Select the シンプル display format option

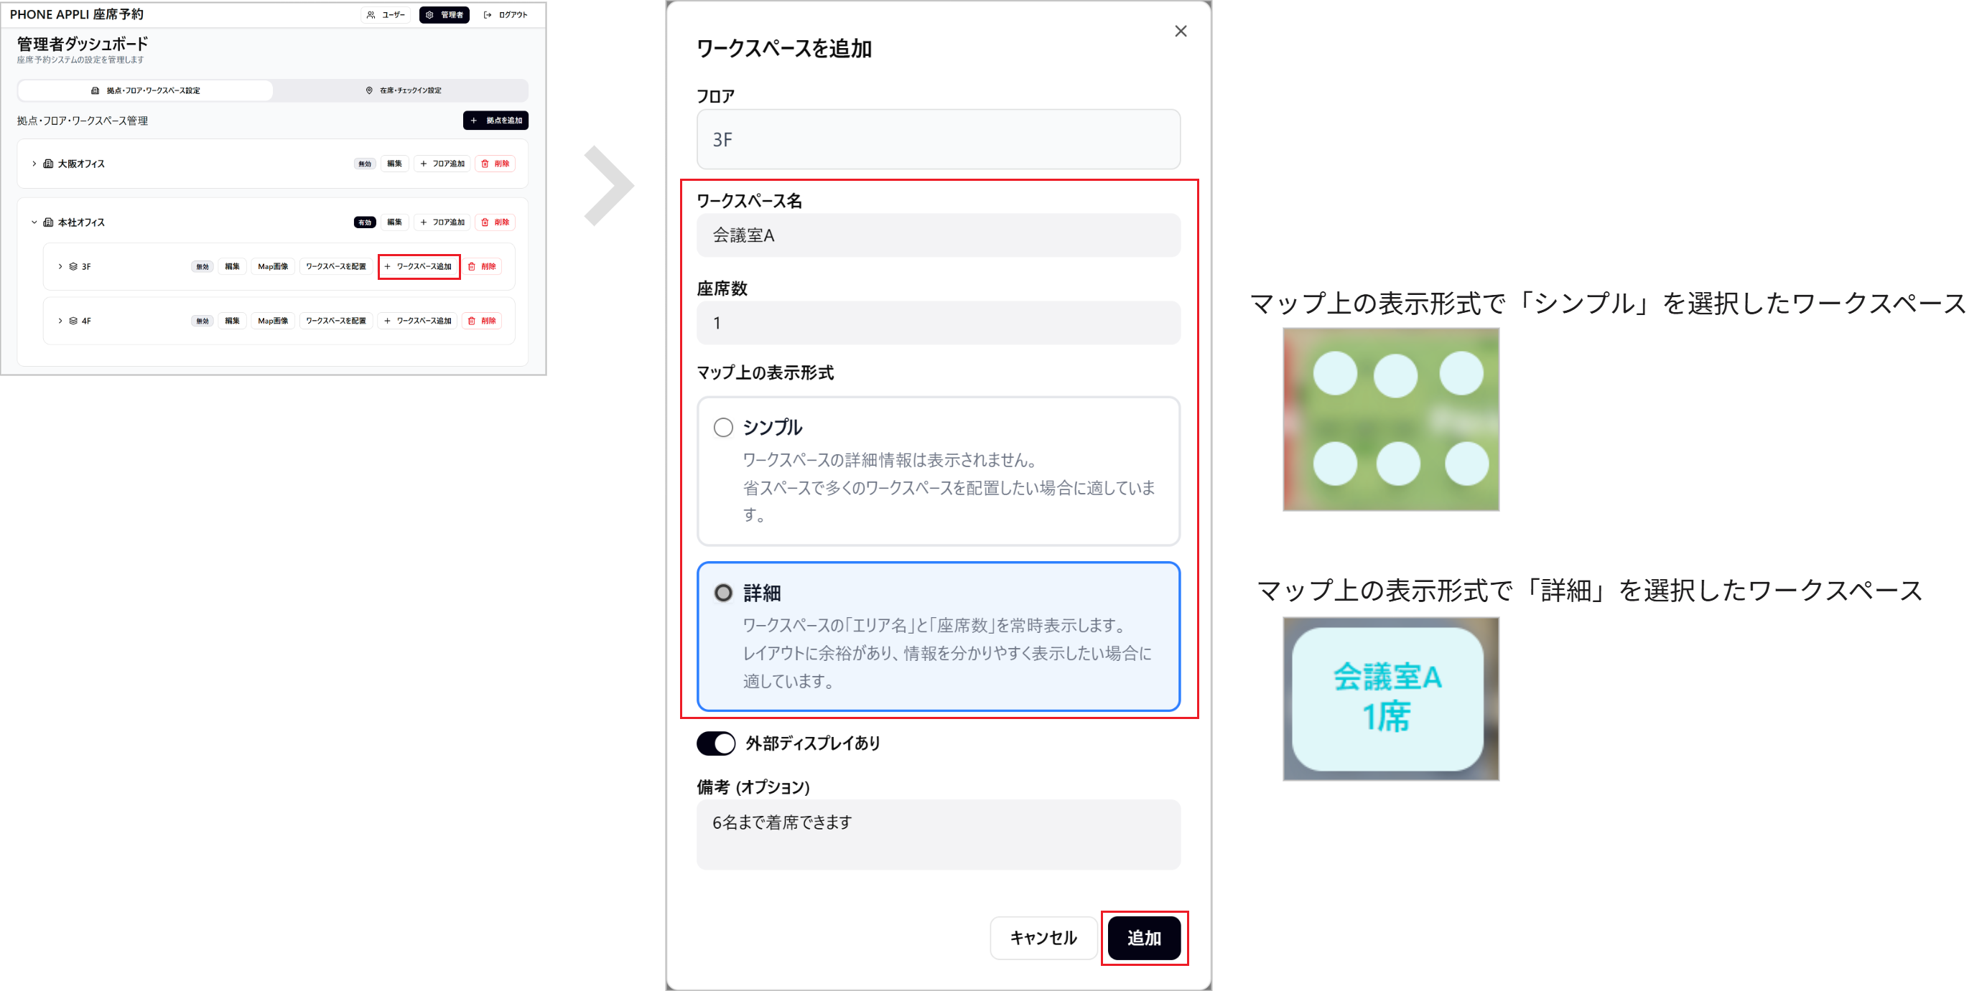(x=722, y=427)
